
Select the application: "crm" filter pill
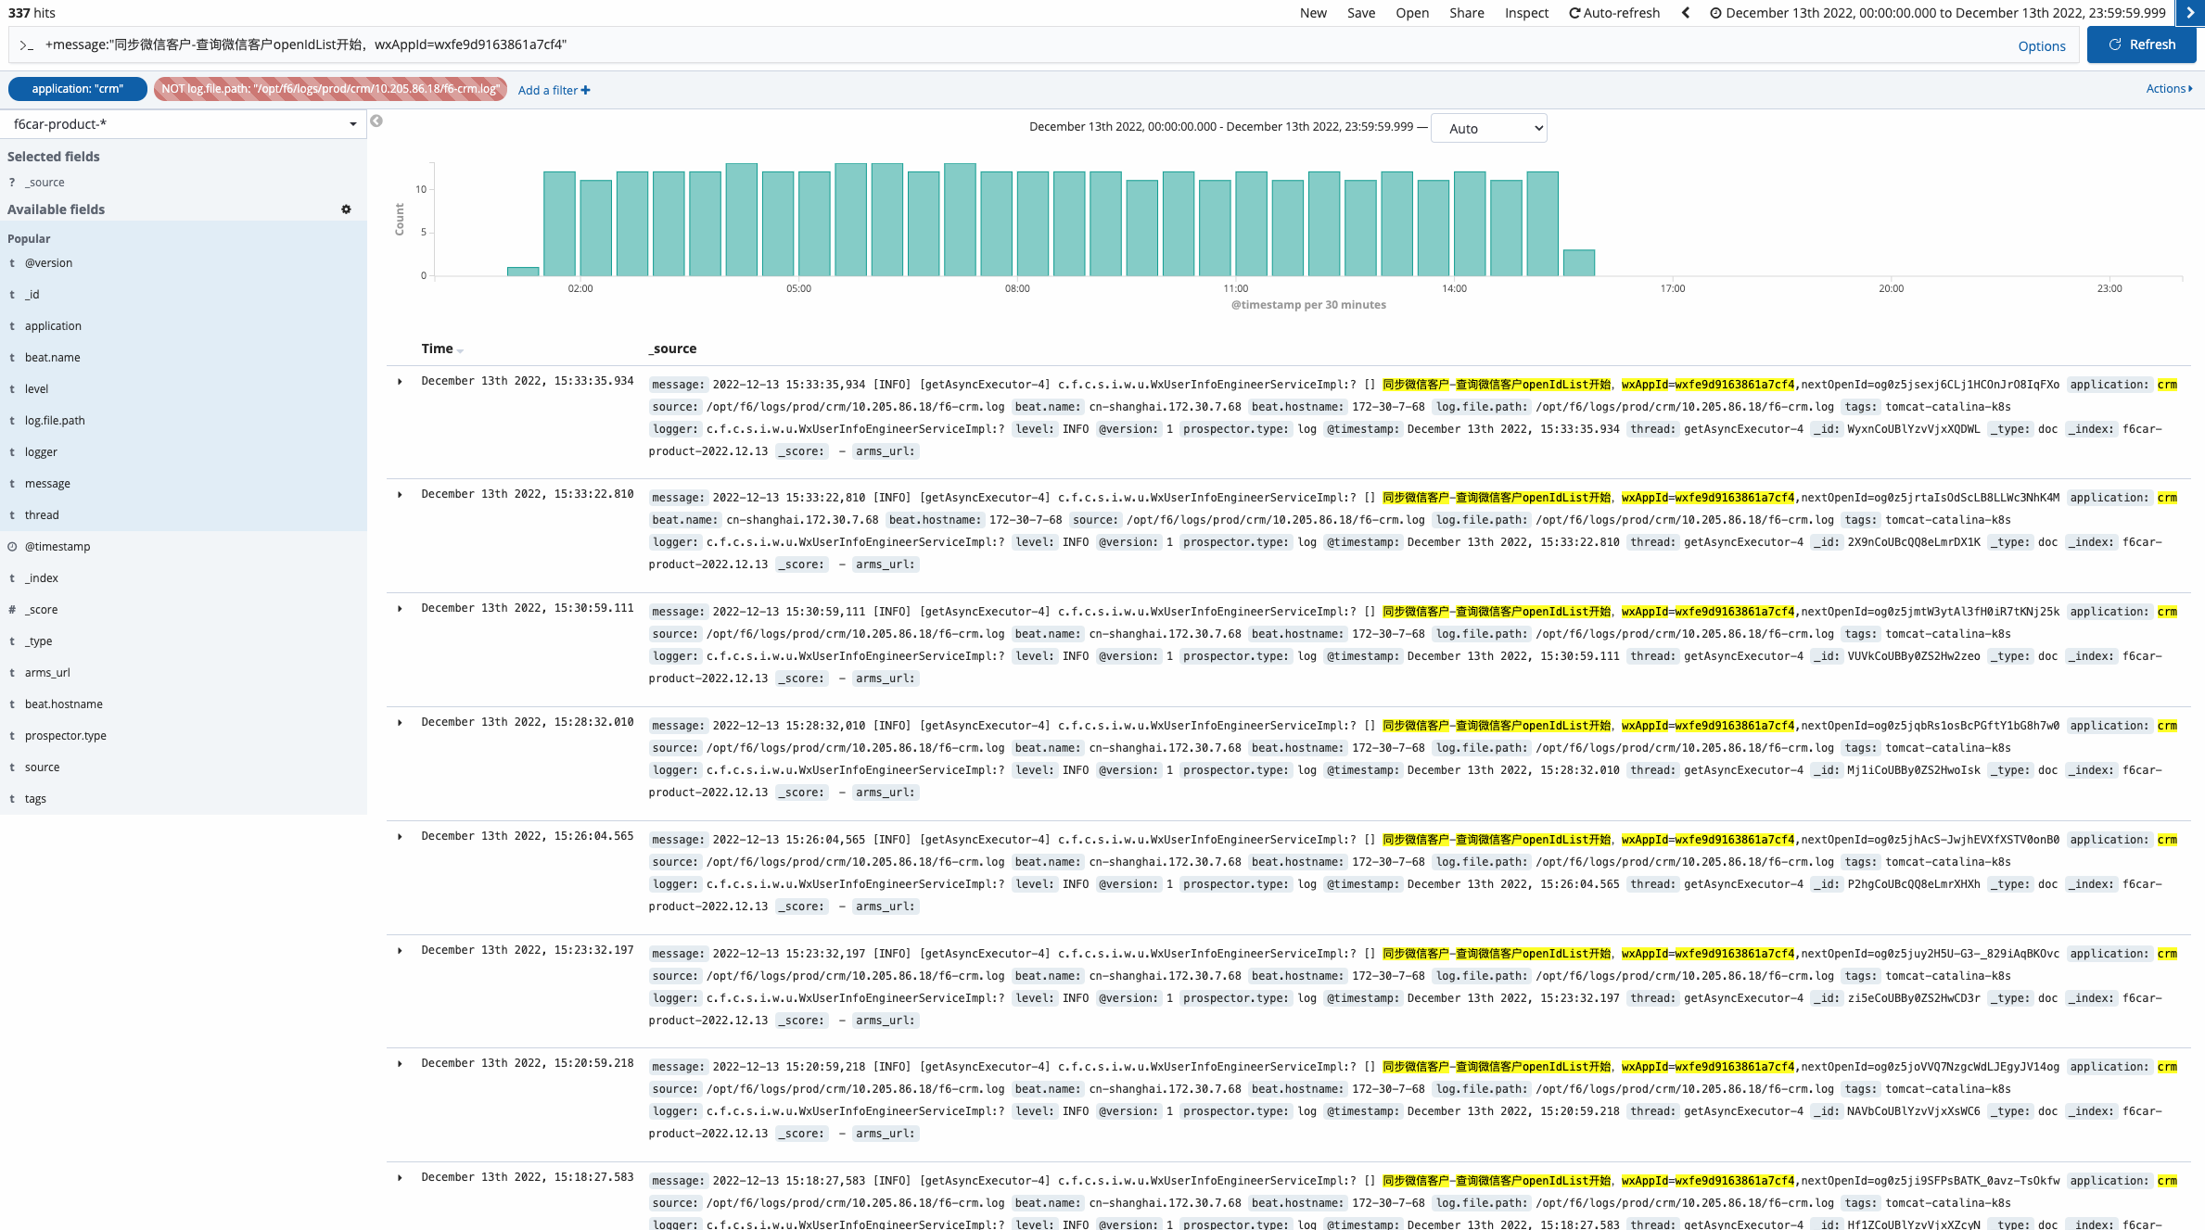(78, 89)
